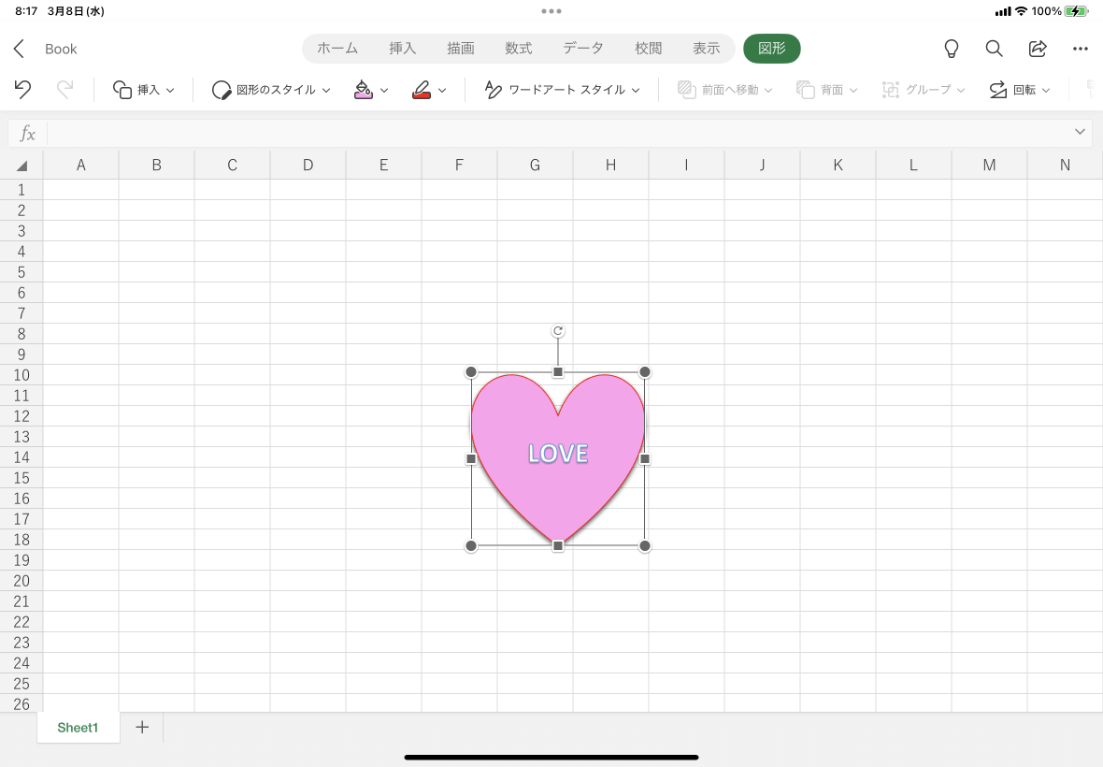Select column G header
Image resolution: width=1103 pixels, height=767 pixels.
click(535, 166)
